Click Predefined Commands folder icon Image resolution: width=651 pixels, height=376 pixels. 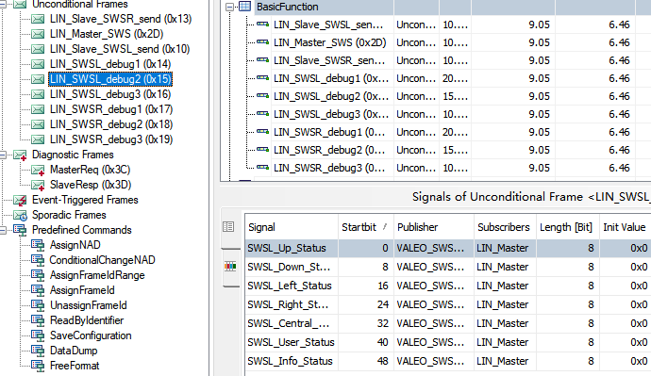(20, 230)
